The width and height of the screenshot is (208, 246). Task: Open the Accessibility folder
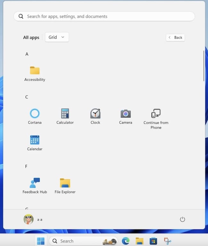tap(35, 74)
